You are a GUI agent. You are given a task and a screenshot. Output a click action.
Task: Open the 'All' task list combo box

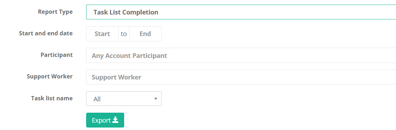point(124,99)
